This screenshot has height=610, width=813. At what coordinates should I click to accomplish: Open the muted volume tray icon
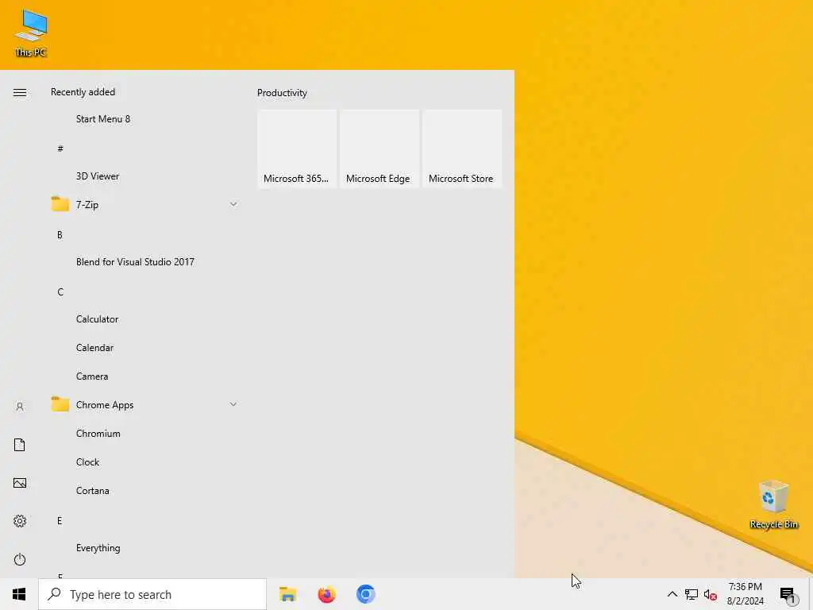tap(711, 594)
